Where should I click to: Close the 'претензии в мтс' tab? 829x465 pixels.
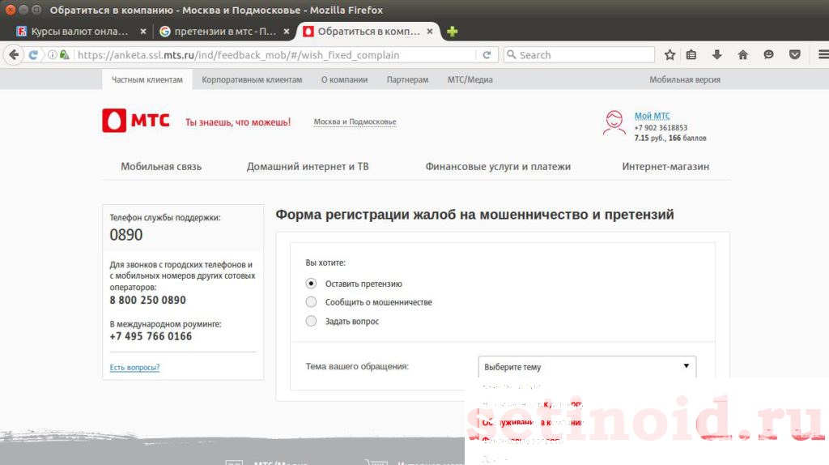pos(286,32)
